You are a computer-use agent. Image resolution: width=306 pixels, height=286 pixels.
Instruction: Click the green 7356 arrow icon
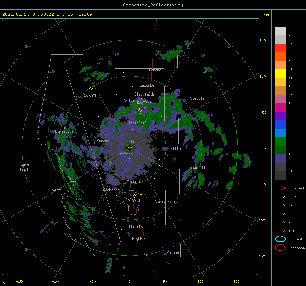280,222
